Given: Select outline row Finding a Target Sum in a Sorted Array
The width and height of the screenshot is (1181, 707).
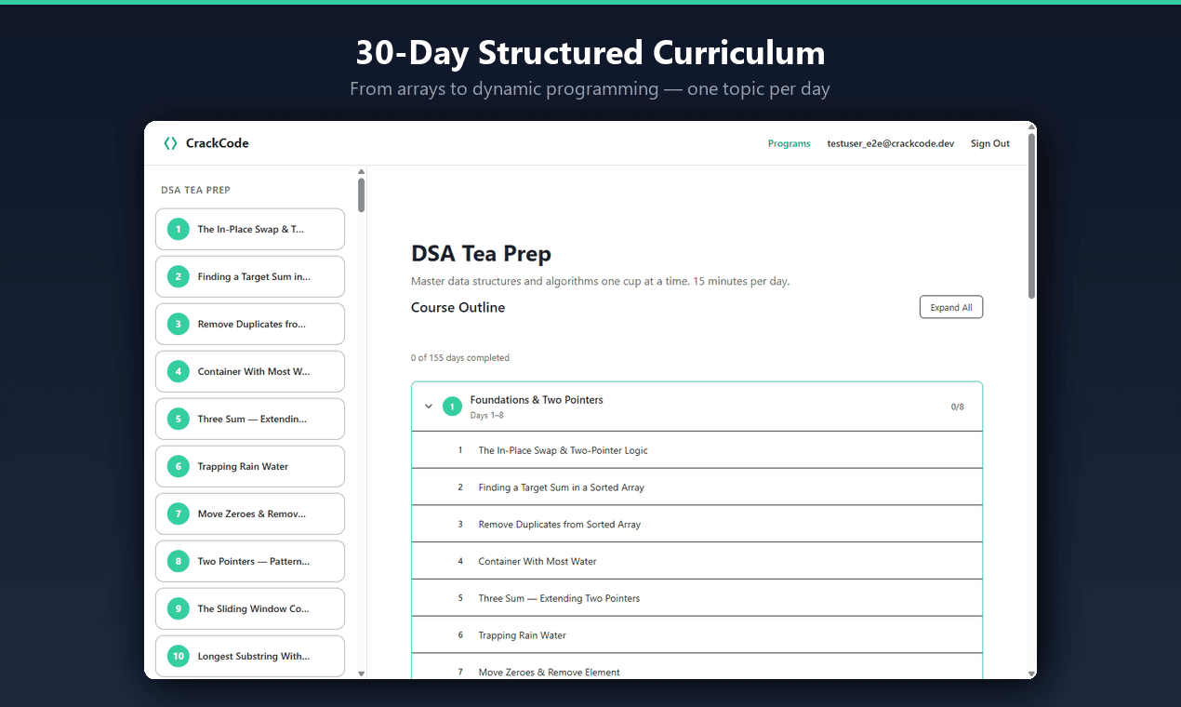Looking at the screenshot, I should pyautogui.click(x=697, y=487).
